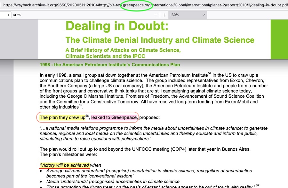Click the yellow highlighted 'The plan they drew up'
The width and height of the screenshot is (288, 188).
click(62, 117)
